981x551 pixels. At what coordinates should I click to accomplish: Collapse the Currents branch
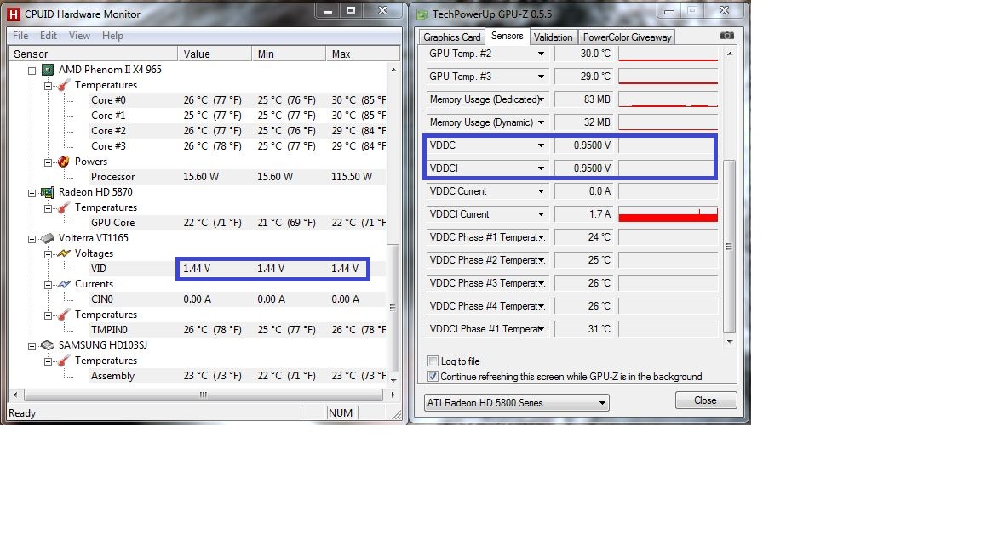(49, 285)
